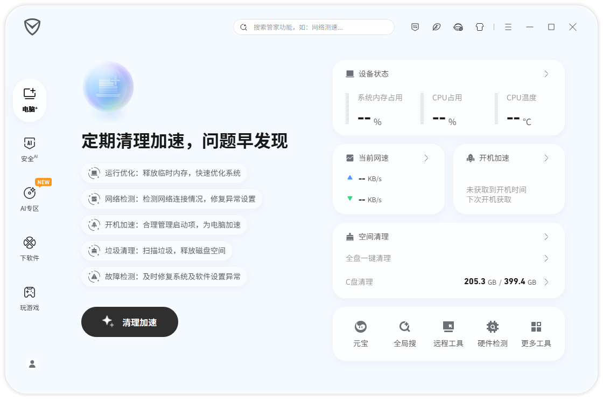Select 垃圾清理 feature chip

(157, 251)
